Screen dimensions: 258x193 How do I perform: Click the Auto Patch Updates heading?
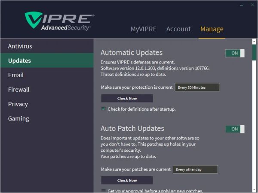point(132,128)
